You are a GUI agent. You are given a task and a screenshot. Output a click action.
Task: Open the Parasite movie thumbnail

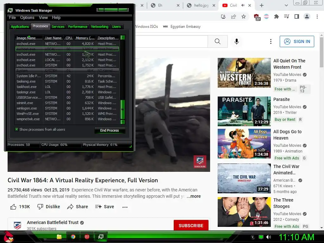click(244, 111)
